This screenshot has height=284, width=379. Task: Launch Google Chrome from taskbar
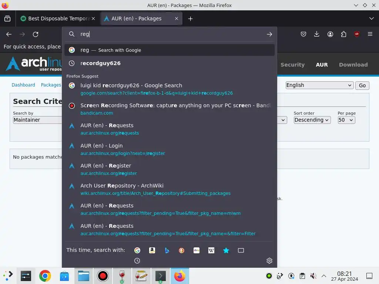pos(45,276)
